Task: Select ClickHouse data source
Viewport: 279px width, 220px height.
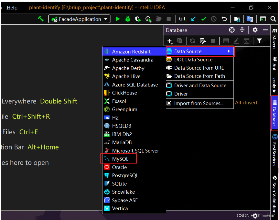Action: (x=134, y=93)
